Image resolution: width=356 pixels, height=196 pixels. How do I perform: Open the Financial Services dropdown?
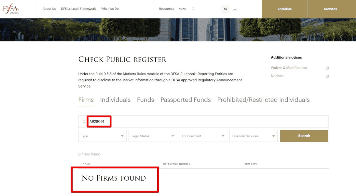click(x=253, y=136)
